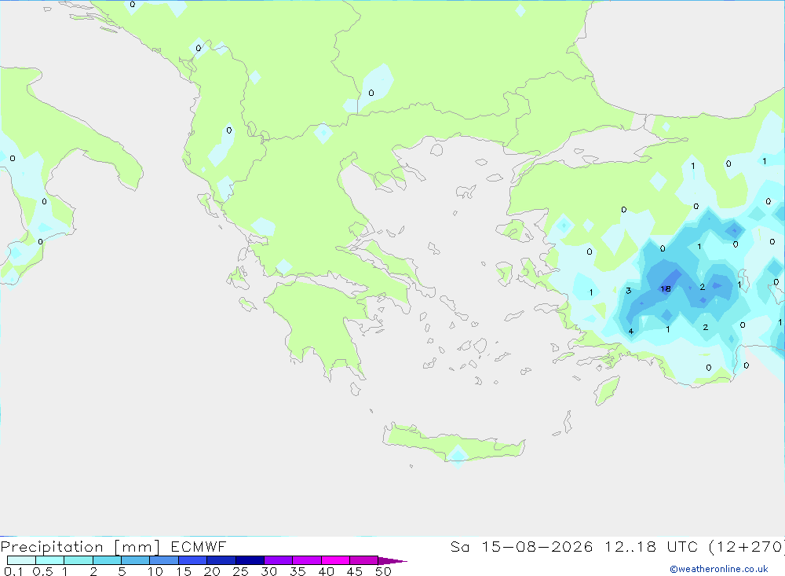Pick the 5–10 mm legend color swatch
Screen dimensions: 785x576
136,560
